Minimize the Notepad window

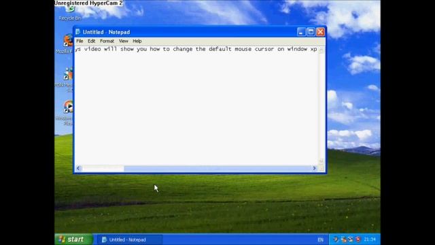tap(301, 32)
